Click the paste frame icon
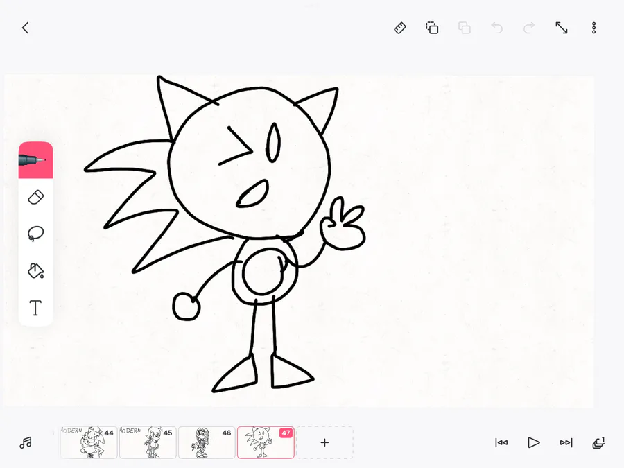The image size is (624, 468). click(465, 28)
